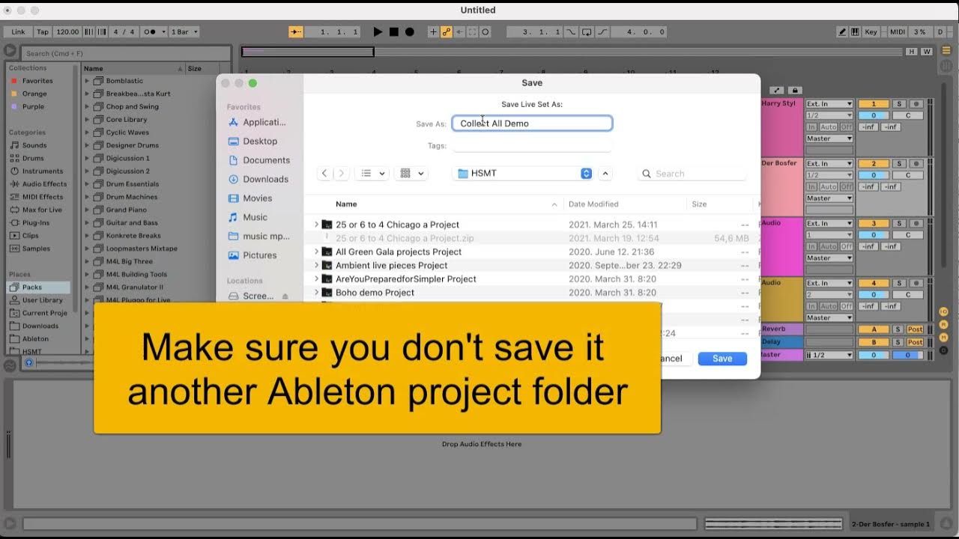Viewport: 959px width, 539px height.
Task: Sort by Date Modified column
Action: pyautogui.click(x=593, y=204)
